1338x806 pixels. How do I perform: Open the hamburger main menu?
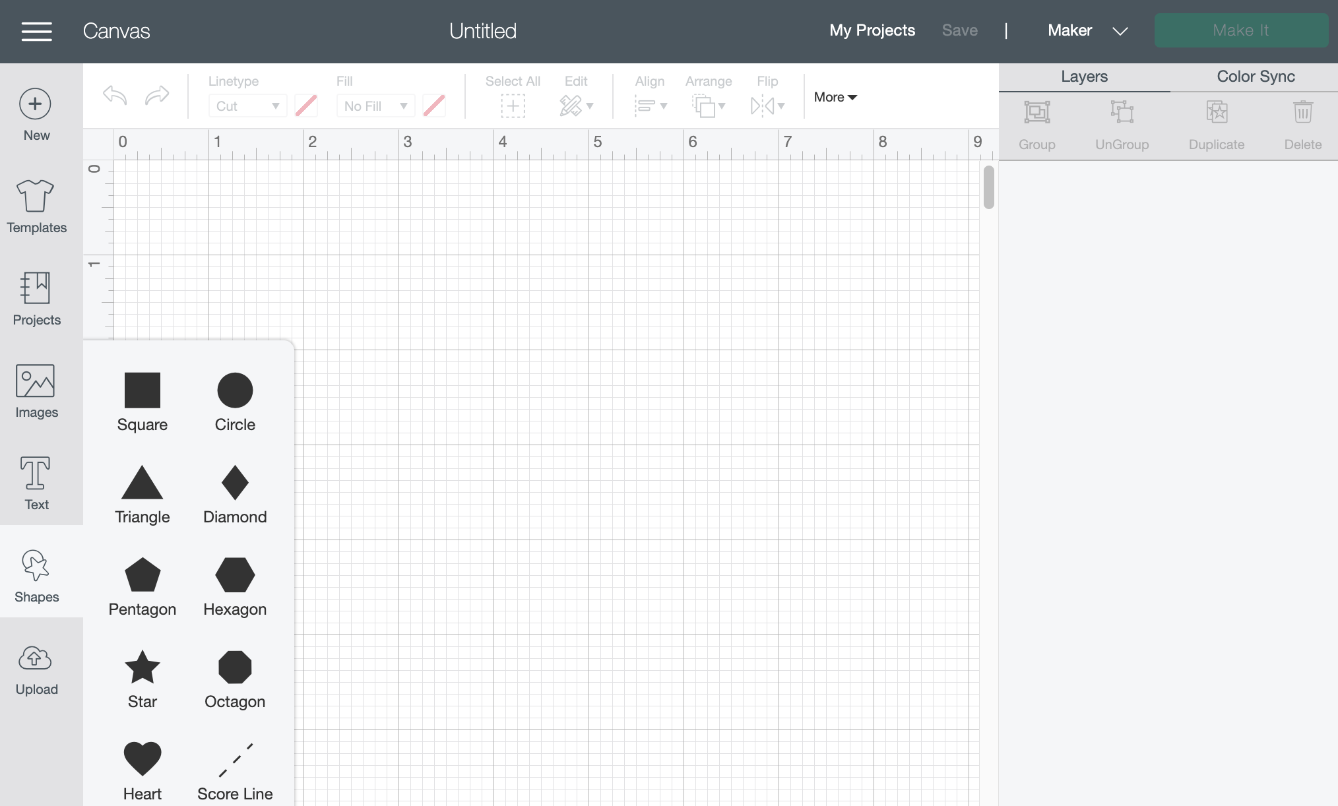point(36,31)
